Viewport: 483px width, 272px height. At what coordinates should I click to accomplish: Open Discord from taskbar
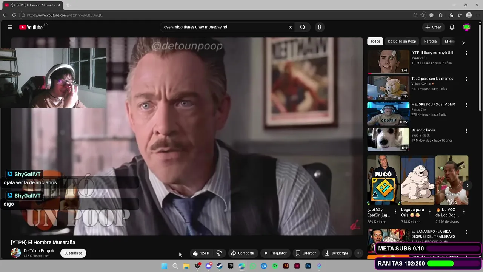tap(208, 266)
